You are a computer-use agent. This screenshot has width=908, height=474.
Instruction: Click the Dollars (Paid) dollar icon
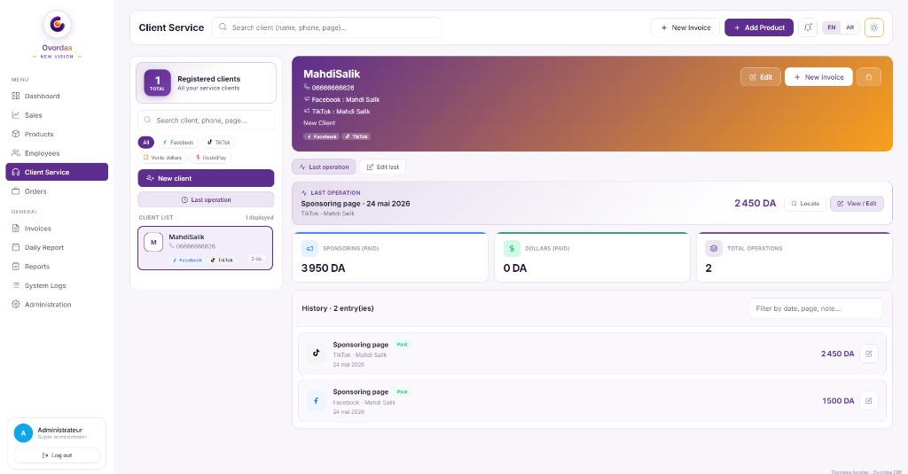[x=512, y=248]
